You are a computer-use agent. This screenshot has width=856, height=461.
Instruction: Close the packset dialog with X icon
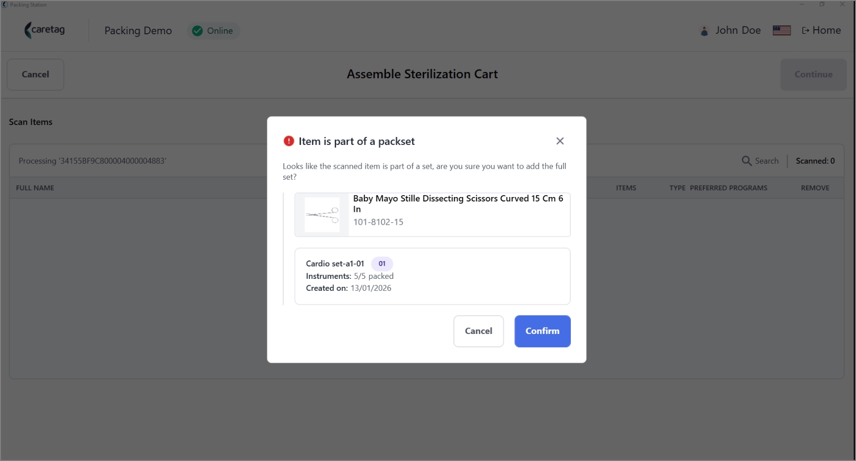[x=560, y=141]
